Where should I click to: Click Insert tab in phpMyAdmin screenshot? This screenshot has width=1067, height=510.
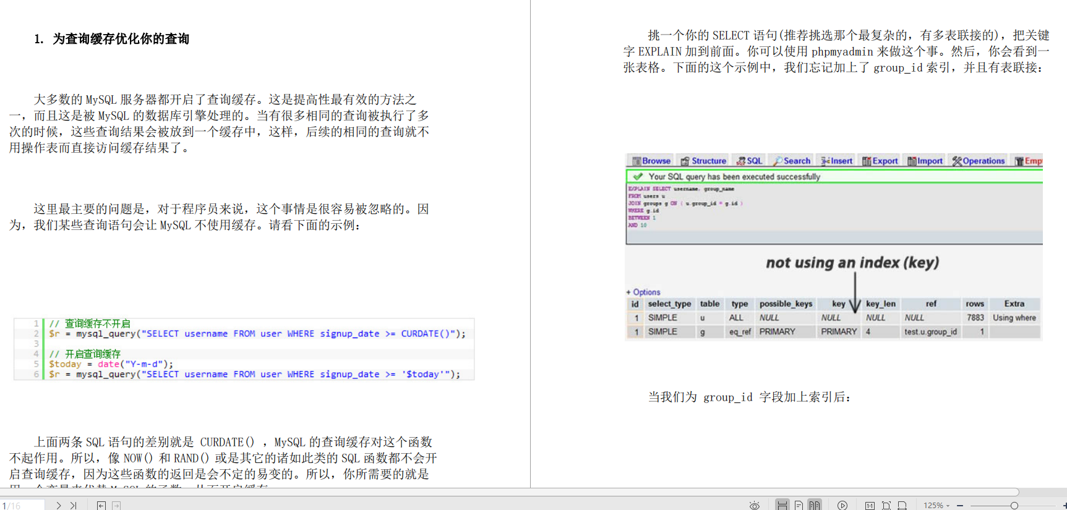pos(836,161)
